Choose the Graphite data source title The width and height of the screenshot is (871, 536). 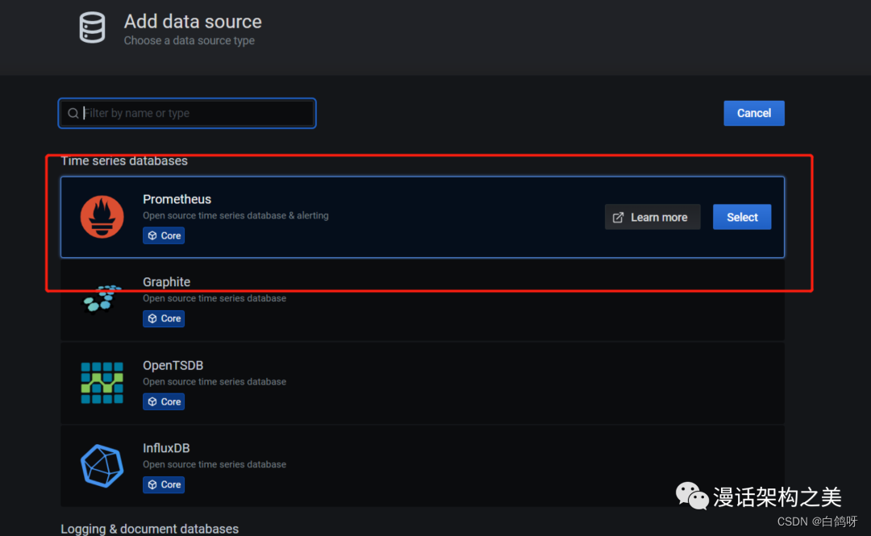click(167, 281)
